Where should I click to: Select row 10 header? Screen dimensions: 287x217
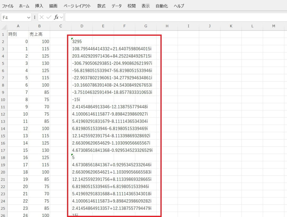(3, 99)
